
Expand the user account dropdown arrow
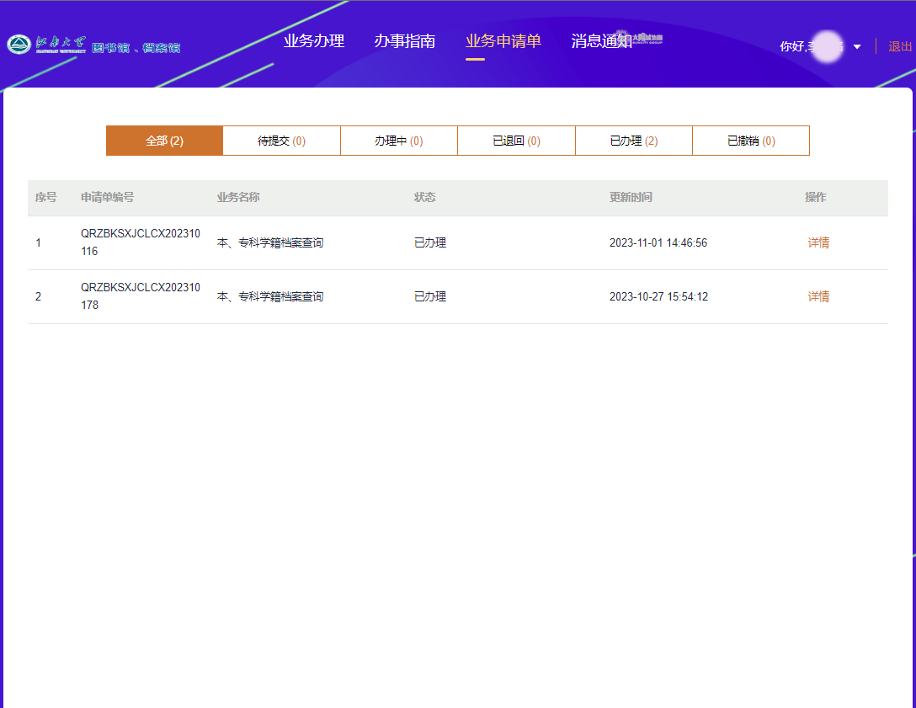857,47
